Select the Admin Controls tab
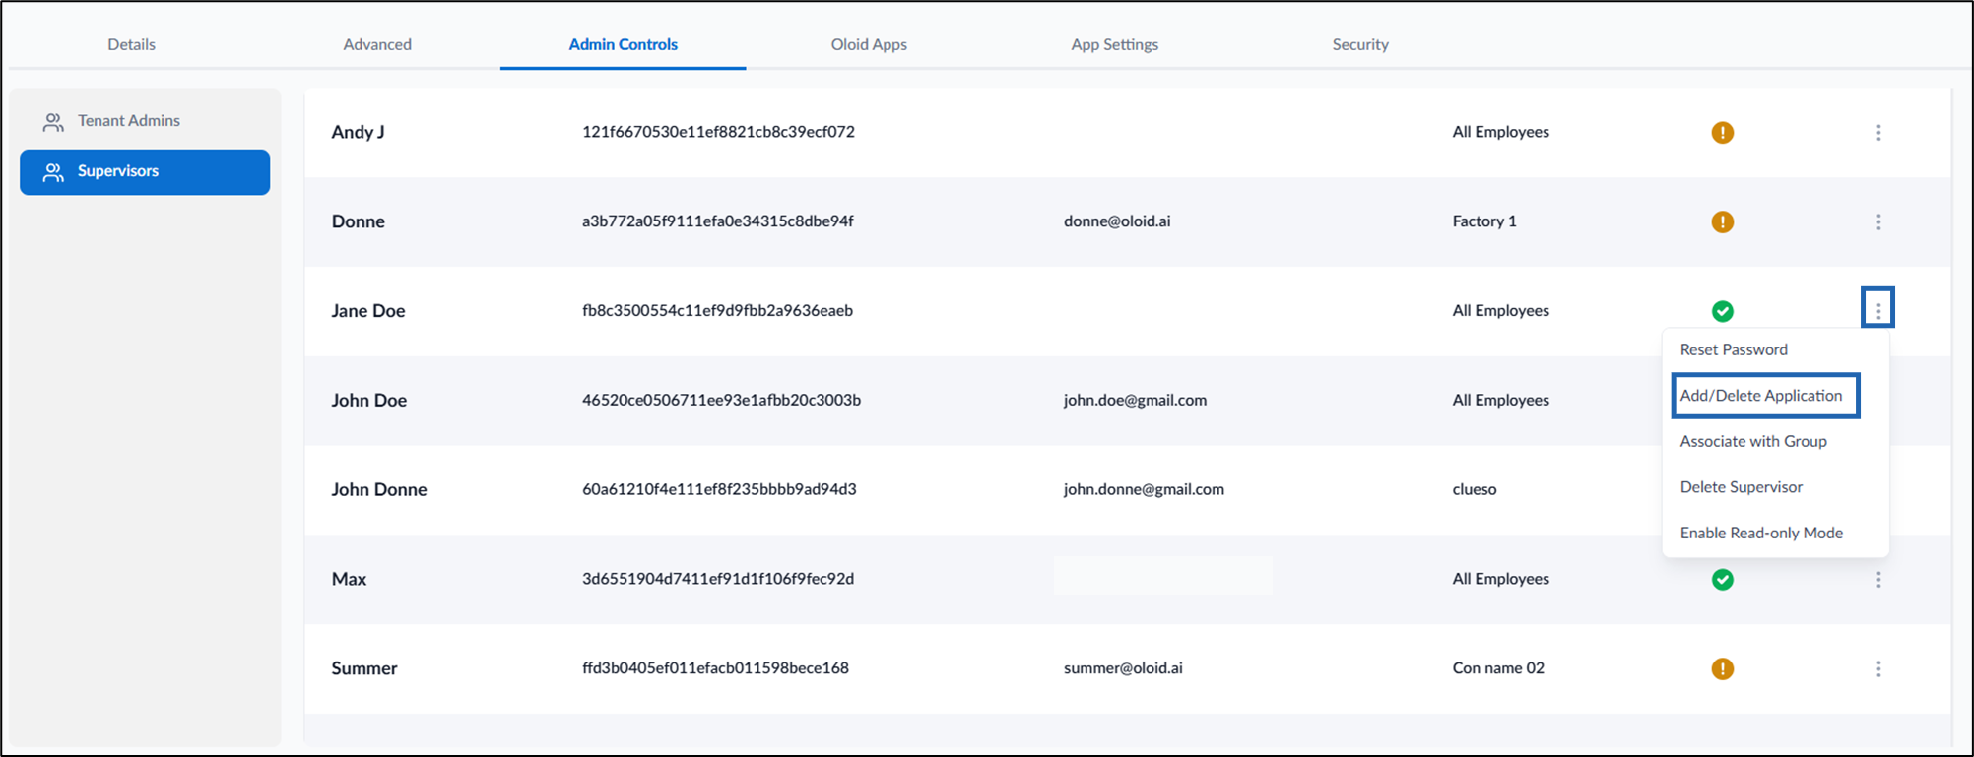This screenshot has width=1974, height=757. tap(623, 44)
